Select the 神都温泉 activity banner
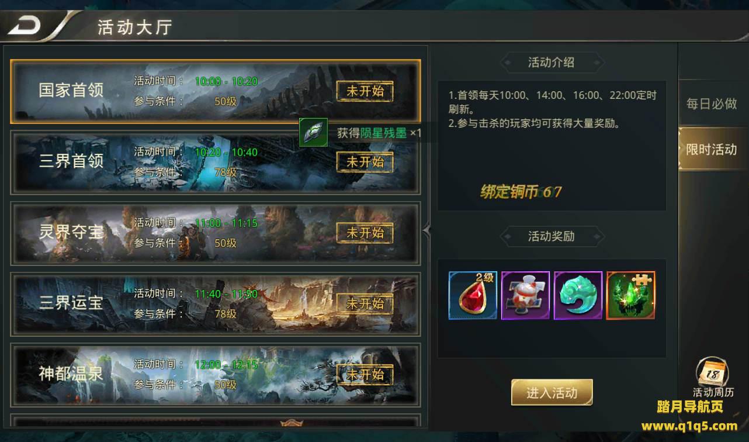This screenshot has height=442, width=749. coord(216,375)
